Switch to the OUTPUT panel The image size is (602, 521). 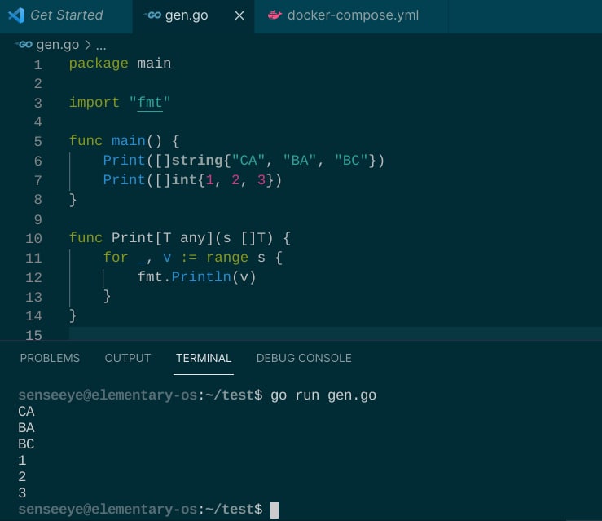coord(127,358)
